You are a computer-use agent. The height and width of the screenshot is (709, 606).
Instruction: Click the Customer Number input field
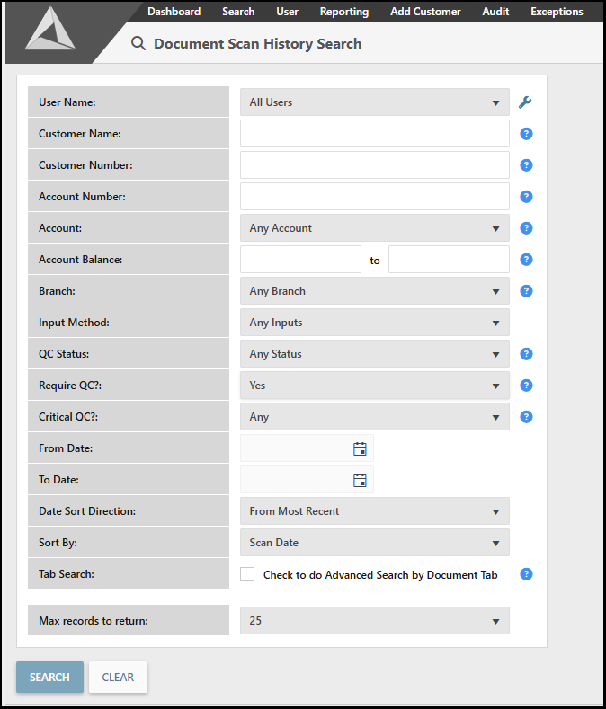click(x=374, y=165)
